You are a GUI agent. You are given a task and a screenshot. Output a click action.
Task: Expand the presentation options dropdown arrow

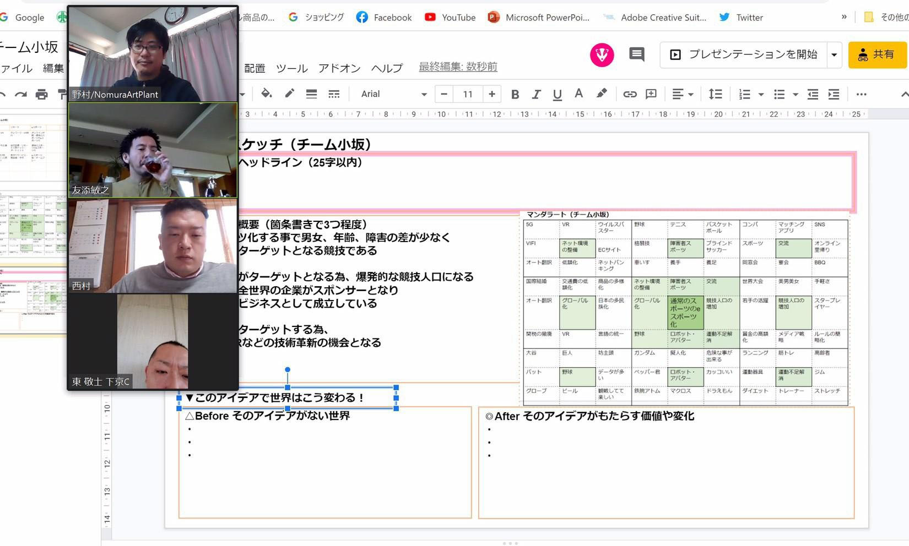[834, 54]
